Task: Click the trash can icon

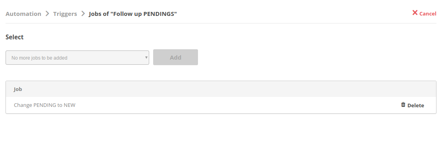Action: point(403,105)
